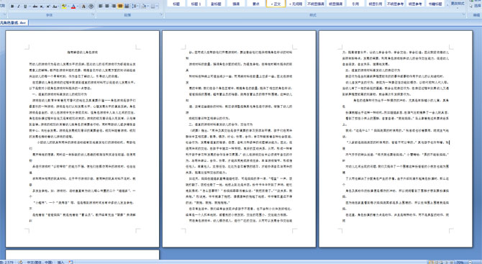Screen dimensions: 482x264
Task: Toggle italic formatting button
Action: (19, 6)
